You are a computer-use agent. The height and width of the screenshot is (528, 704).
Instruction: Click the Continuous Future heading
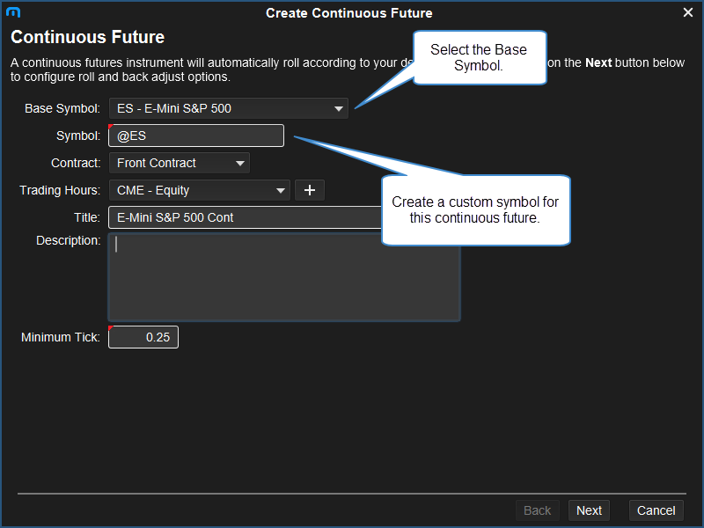pyautogui.click(x=88, y=38)
